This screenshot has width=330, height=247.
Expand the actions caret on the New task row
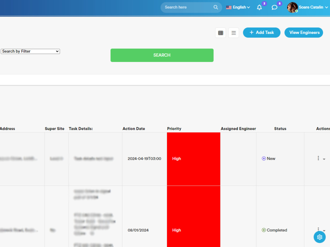tap(324, 159)
